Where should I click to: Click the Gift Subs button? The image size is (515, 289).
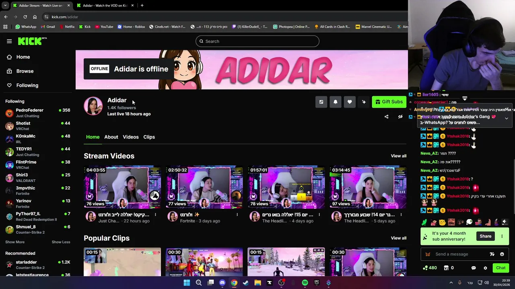click(389, 102)
